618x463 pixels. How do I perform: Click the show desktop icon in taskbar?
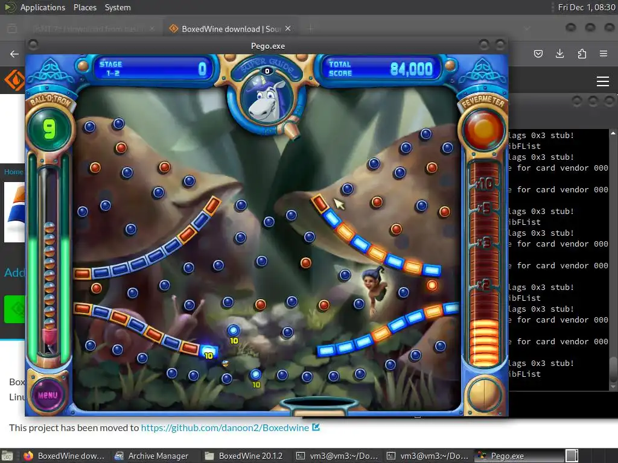coord(7,456)
